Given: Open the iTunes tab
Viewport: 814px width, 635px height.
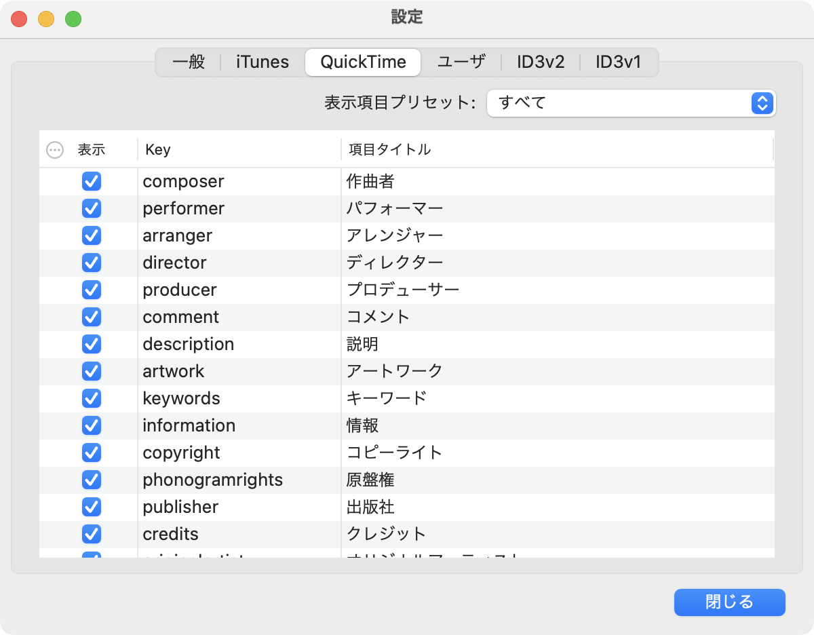Looking at the screenshot, I should [x=263, y=62].
